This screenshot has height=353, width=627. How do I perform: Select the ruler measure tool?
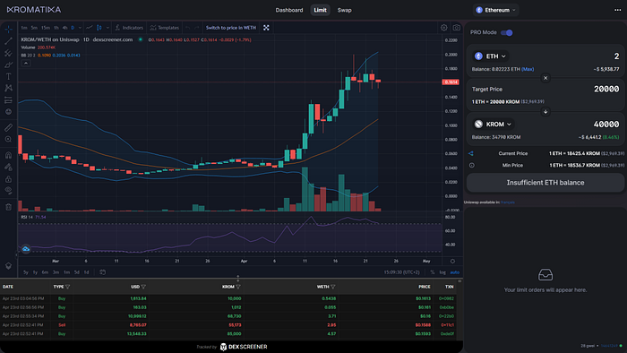pyautogui.click(x=8, y=127)
